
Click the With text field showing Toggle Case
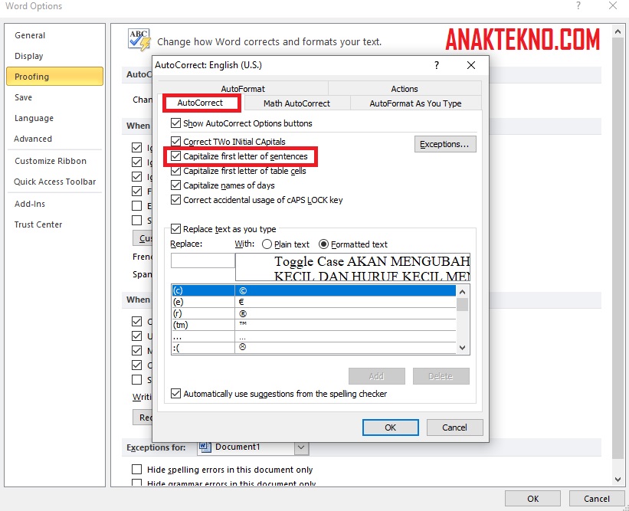[x=352, y=267]
